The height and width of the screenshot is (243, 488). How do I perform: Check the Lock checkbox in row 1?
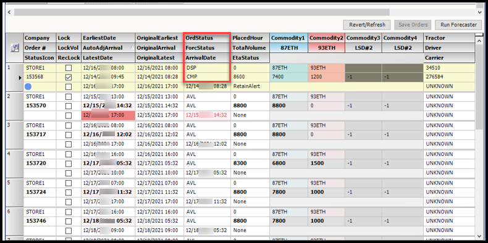[x=69, y=68]
